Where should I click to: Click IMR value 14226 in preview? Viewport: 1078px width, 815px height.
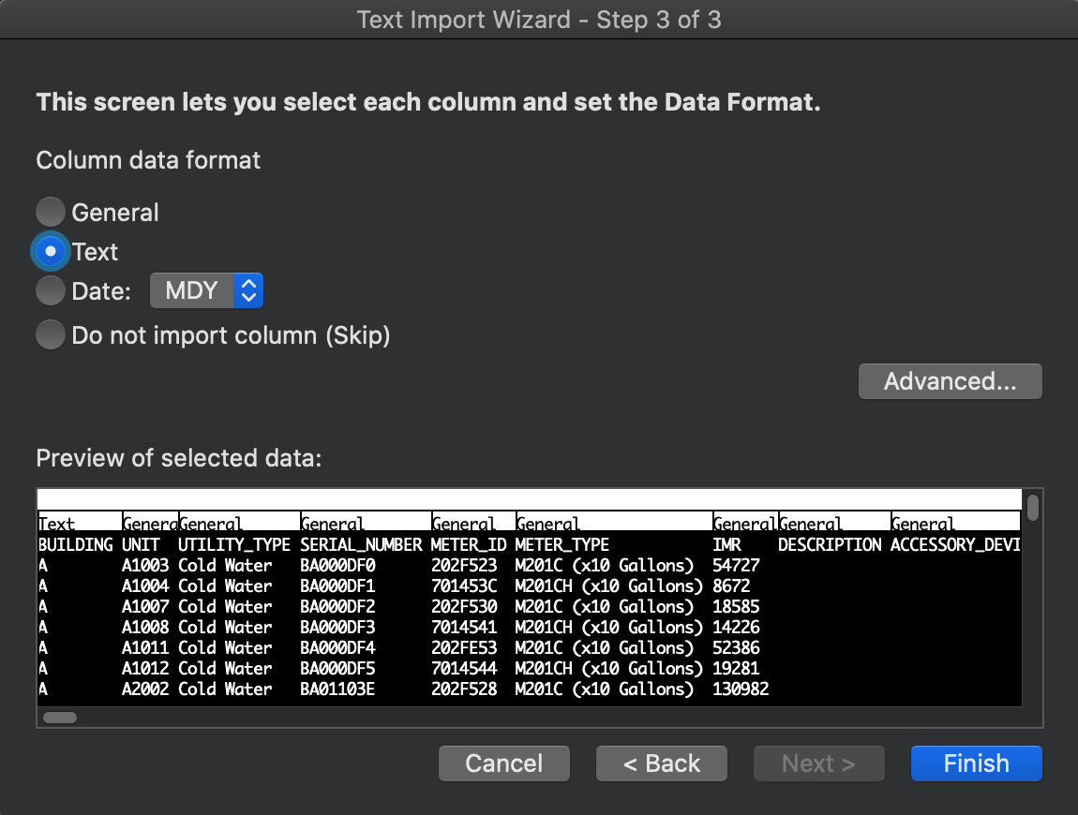click(736, 628)
